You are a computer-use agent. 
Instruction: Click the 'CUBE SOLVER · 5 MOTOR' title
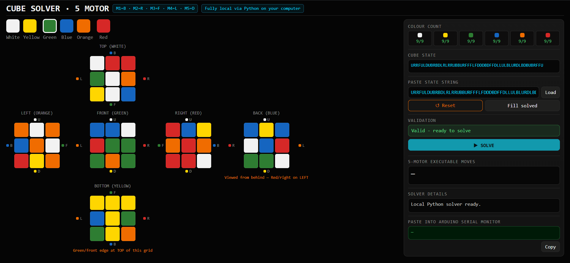(x=58, y=9)
